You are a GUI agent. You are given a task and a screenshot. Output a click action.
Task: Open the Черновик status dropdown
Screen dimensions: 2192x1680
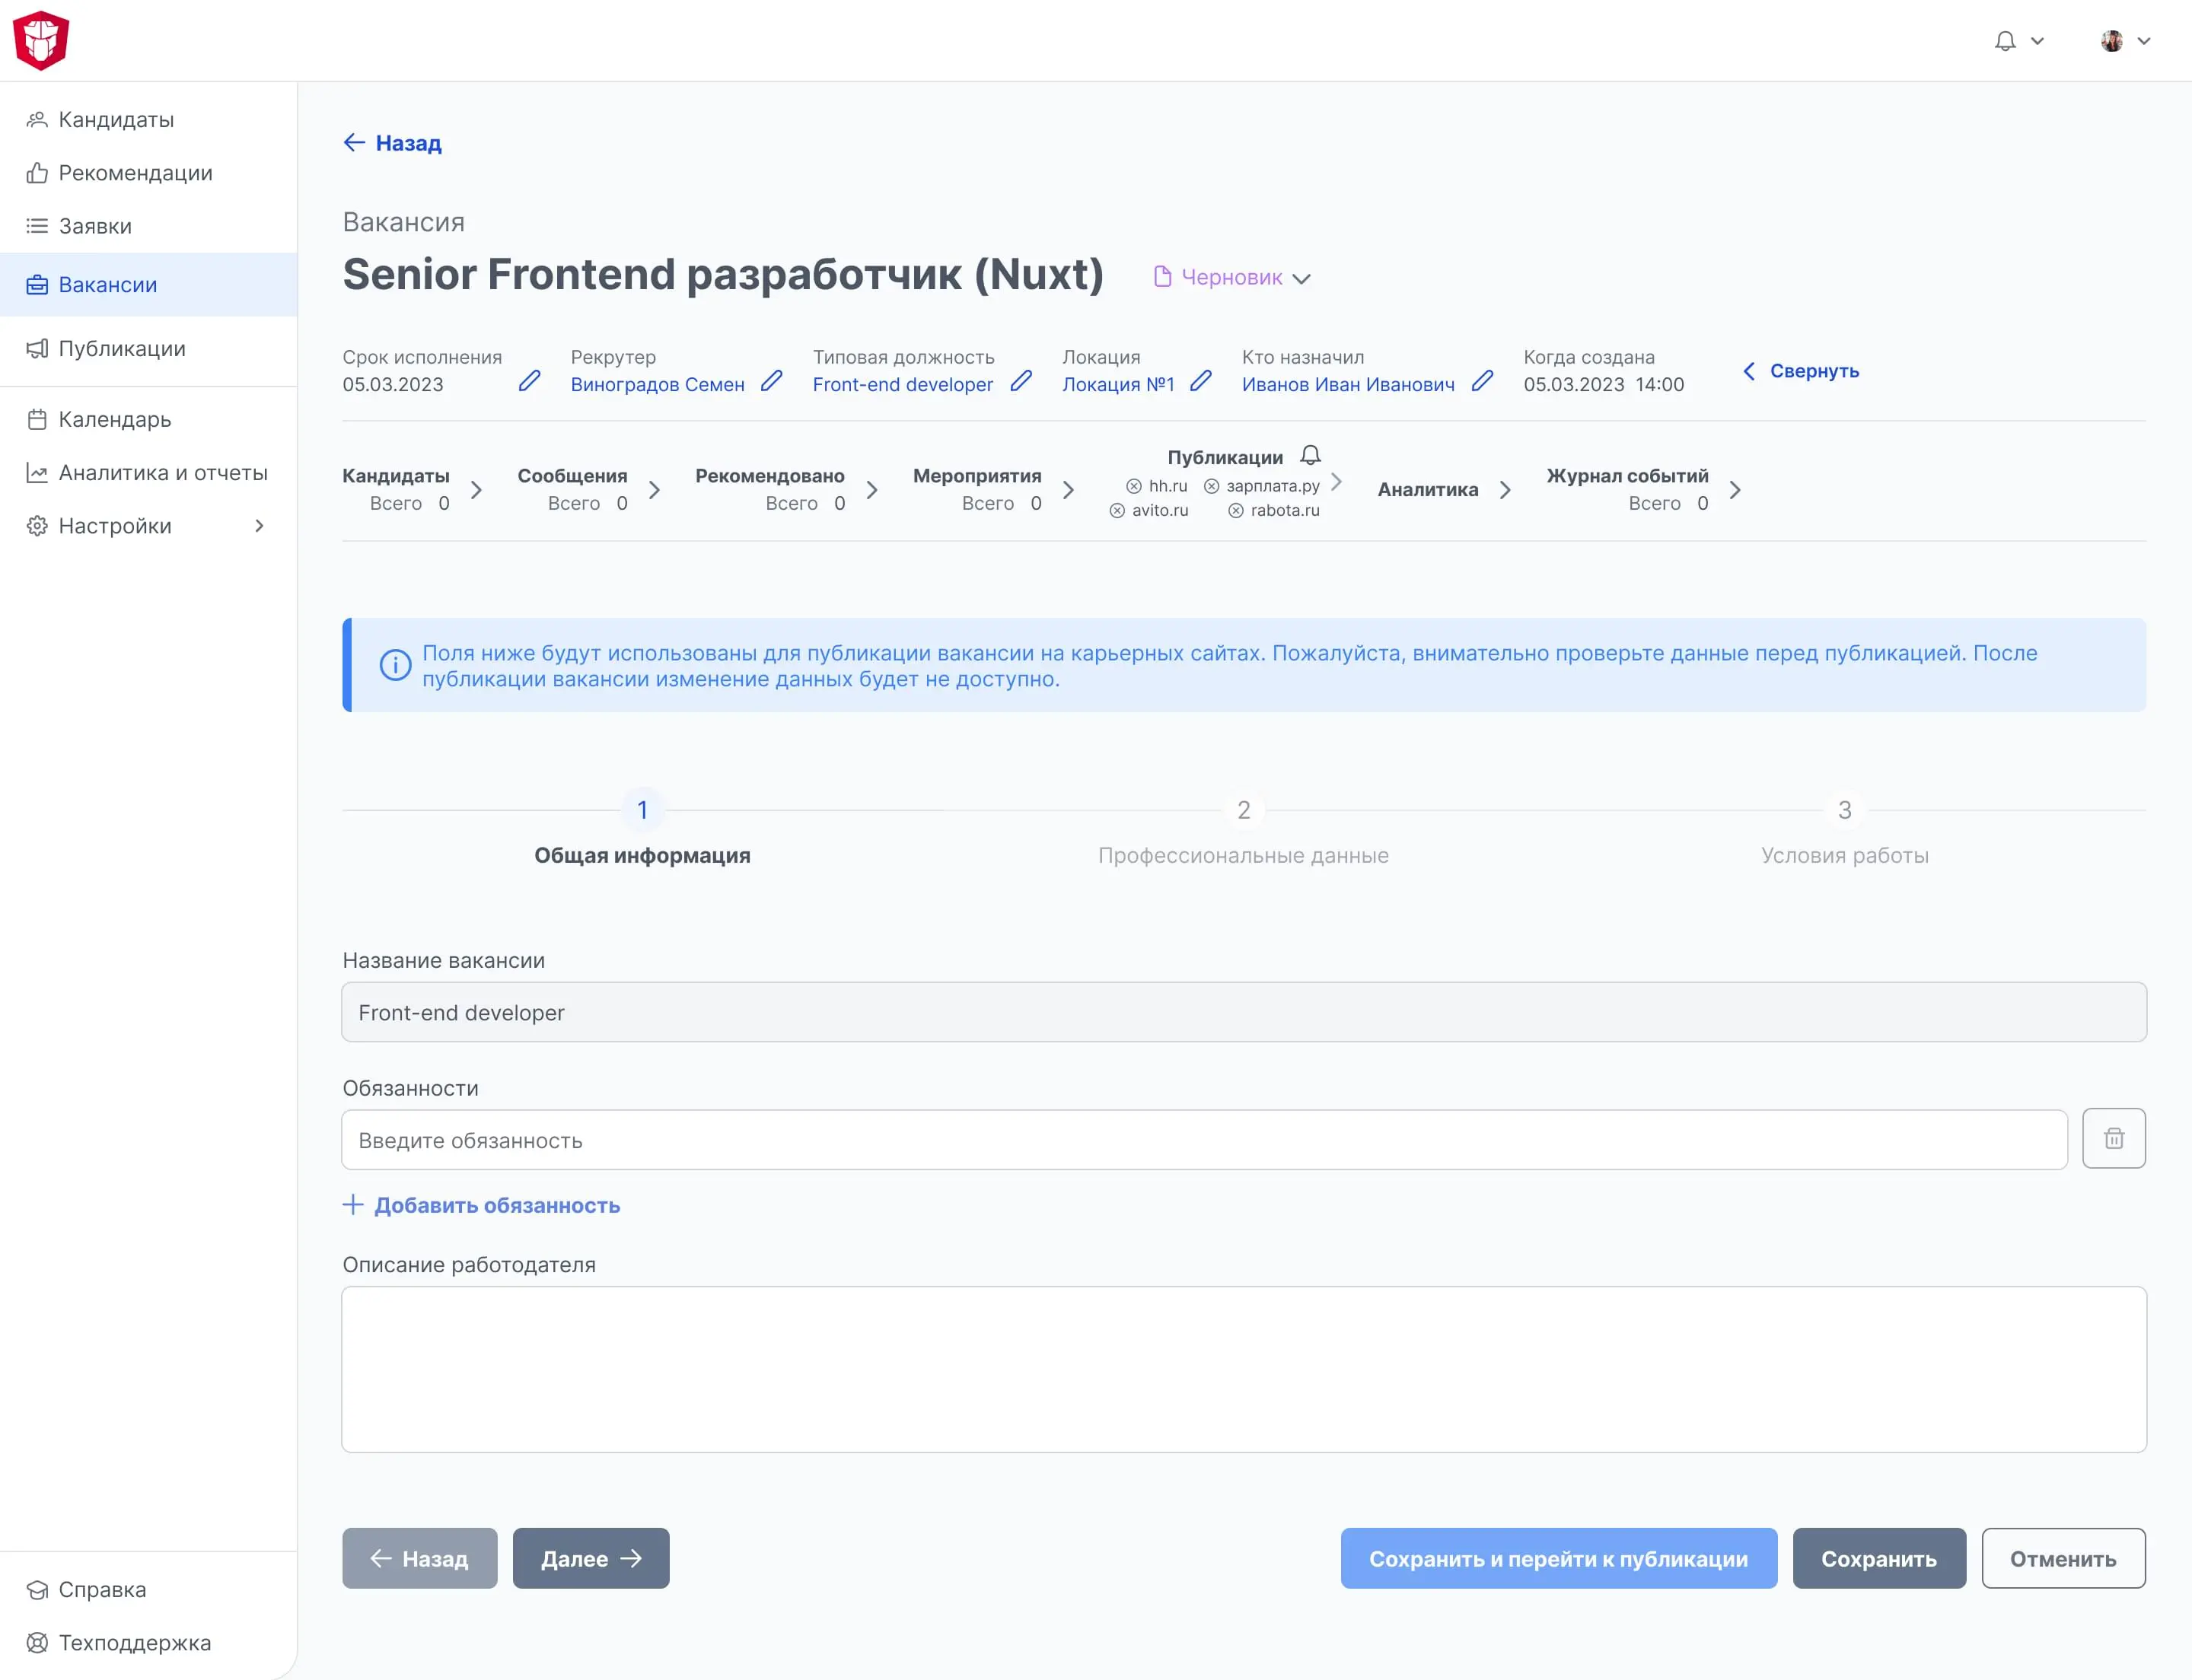coord(1232,278)
